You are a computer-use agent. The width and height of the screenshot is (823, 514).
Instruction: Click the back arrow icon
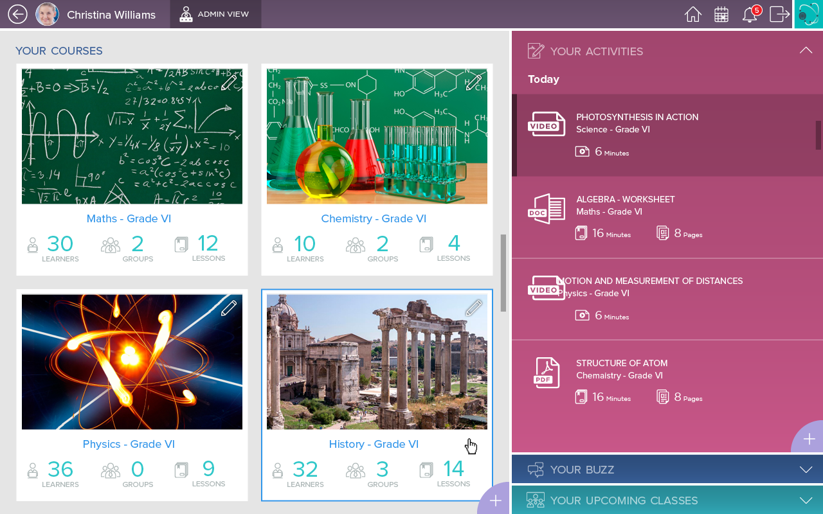[17, 14]
